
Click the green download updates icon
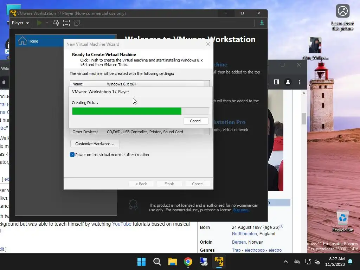coord(262,23)
